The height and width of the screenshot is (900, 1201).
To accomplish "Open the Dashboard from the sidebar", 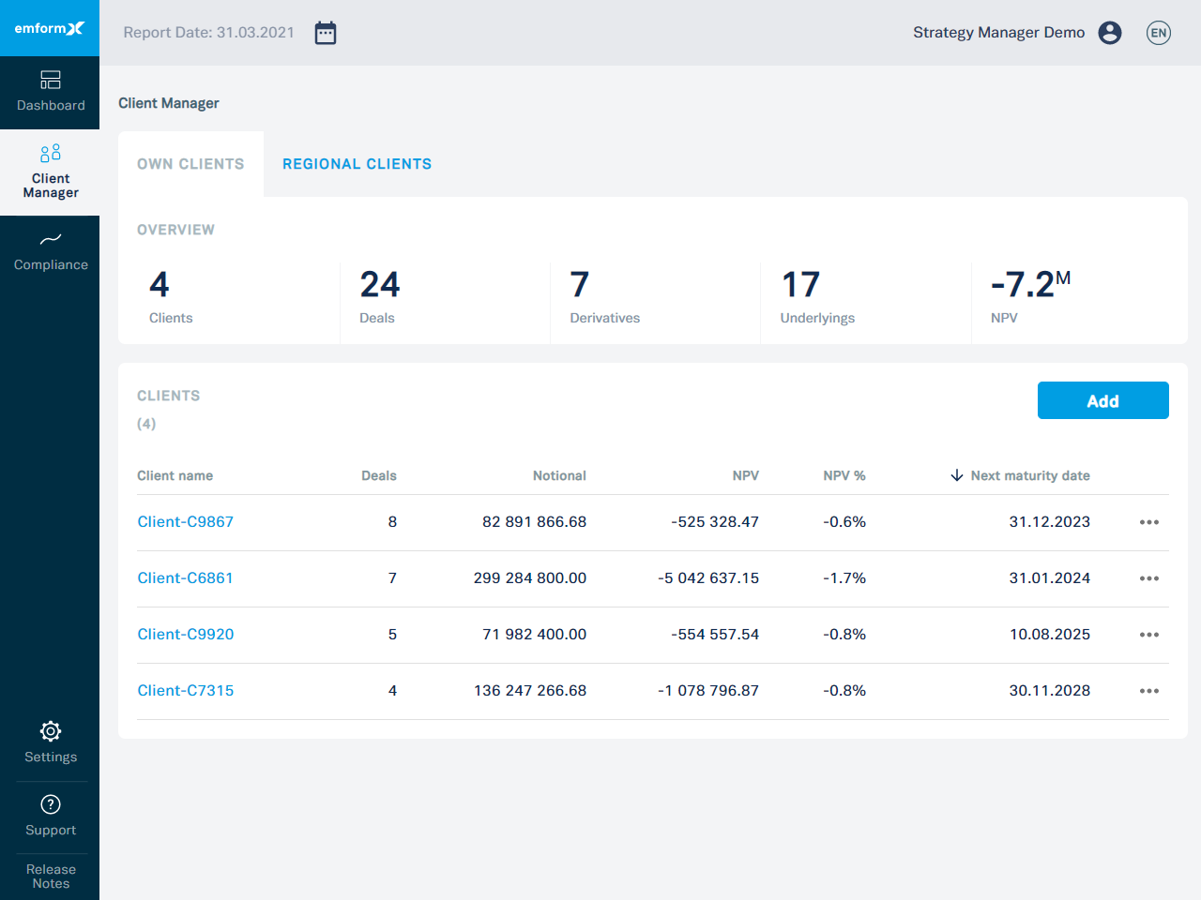I will (x=50, y=92).
